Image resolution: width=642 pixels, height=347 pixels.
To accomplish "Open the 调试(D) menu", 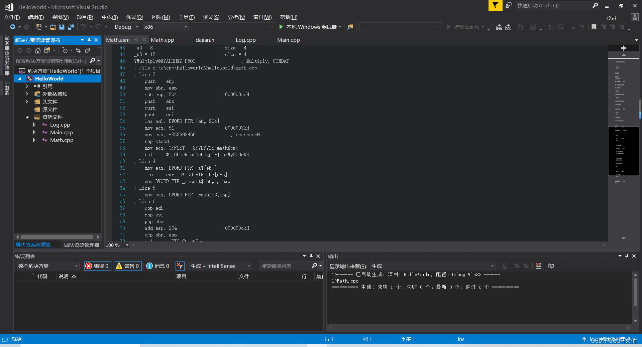I will click(x=135, y=17).
